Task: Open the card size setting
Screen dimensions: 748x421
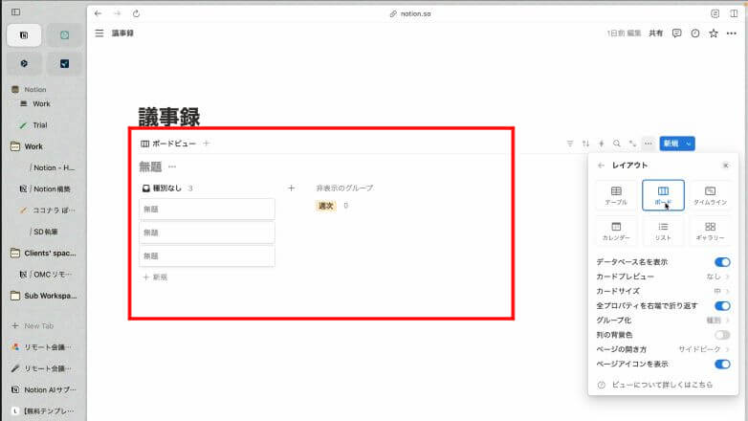Action: [663, 291]
